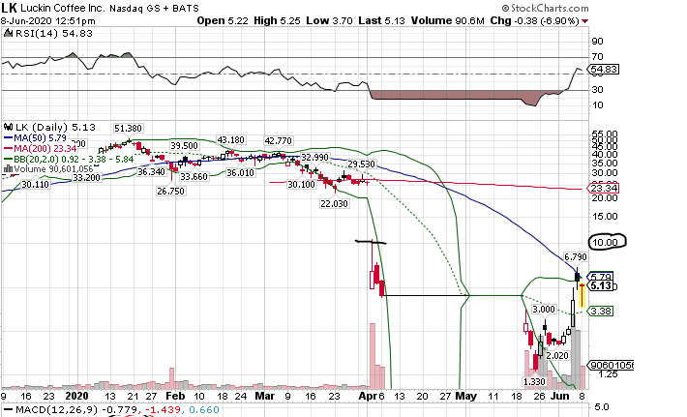Click the 51.380 peak price label

[128, 129]
